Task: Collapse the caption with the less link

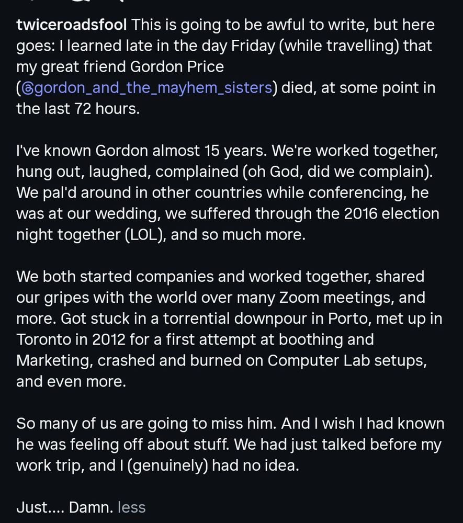Action: pos(132,507)
